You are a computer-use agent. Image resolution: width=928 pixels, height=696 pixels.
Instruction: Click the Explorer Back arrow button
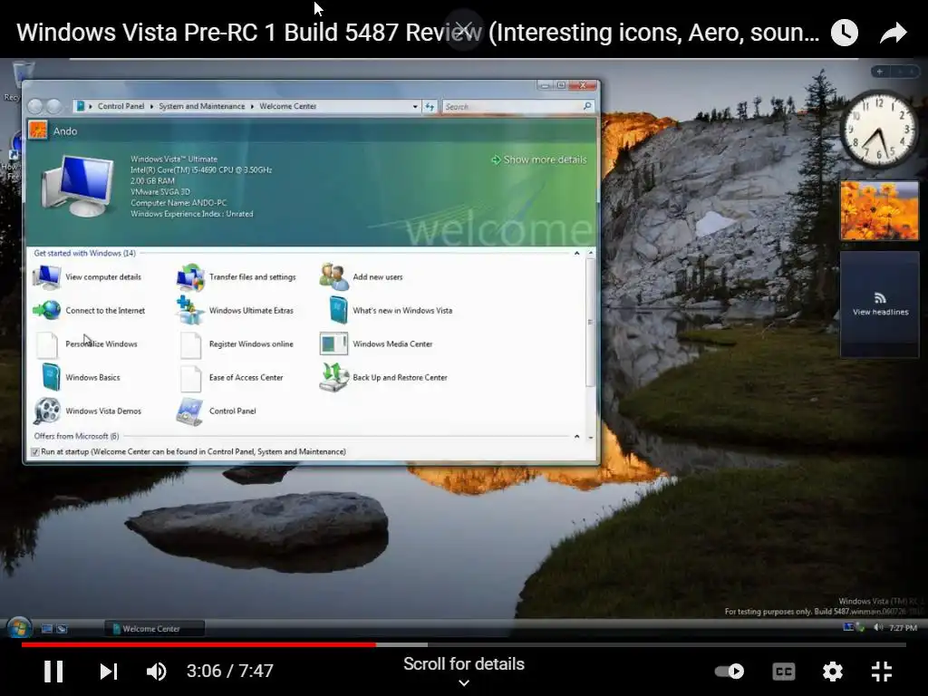click(x=35, y=106)
